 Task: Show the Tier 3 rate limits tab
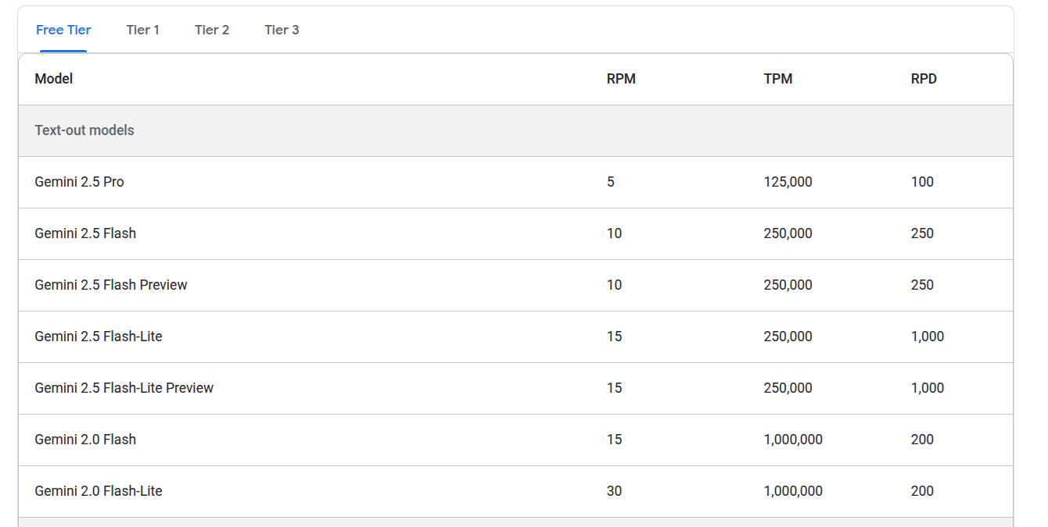pyautogui.click(x=282, y=30)
